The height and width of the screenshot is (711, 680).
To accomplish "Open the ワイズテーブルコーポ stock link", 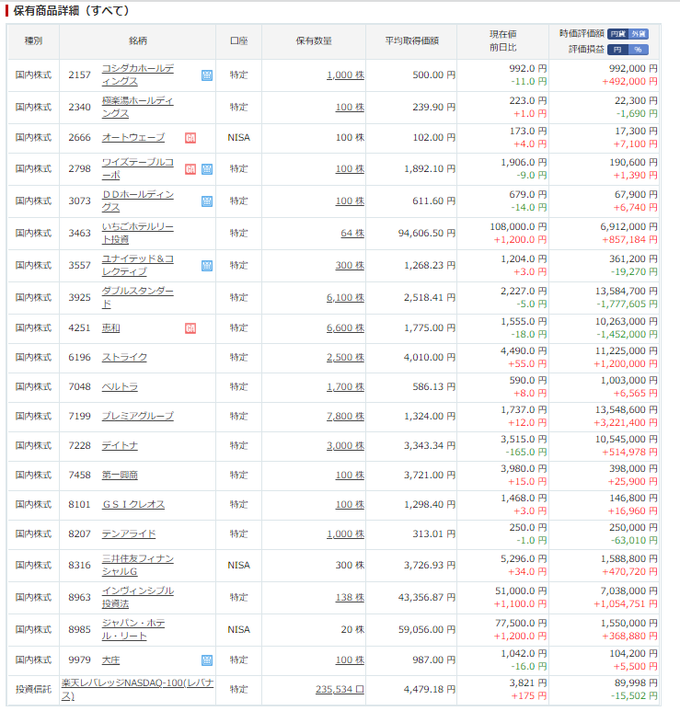I will point(137,168).
